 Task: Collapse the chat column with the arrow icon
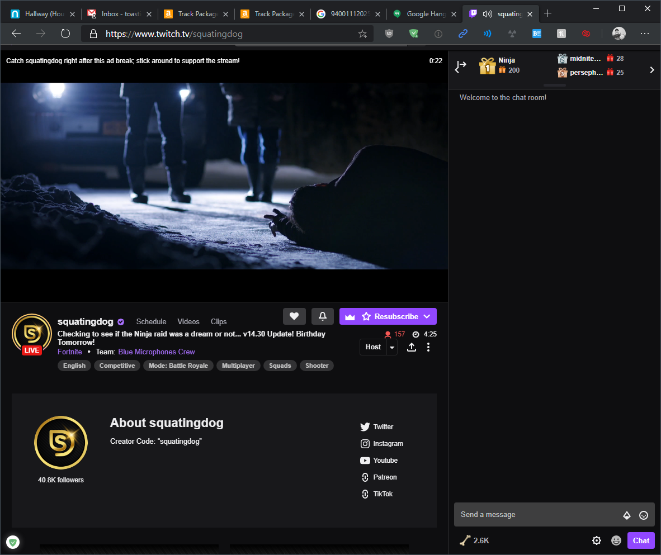460,67
